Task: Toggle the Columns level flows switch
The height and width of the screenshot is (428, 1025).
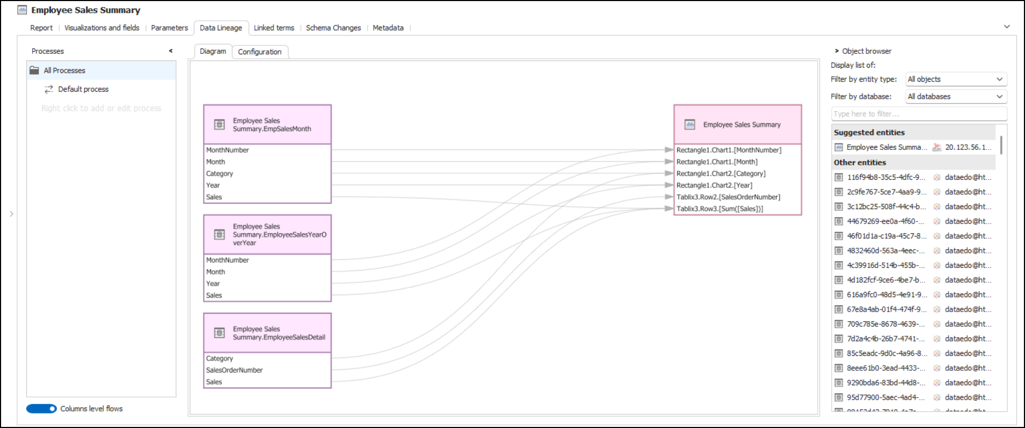Action: click(x=42, y=409)
